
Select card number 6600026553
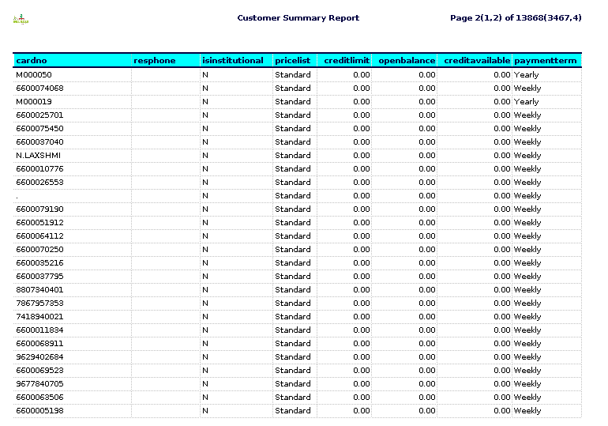(39, 183)
